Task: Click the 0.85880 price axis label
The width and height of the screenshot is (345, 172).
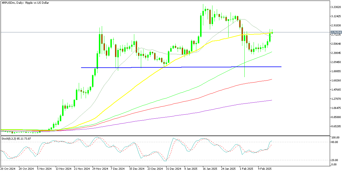Action: coord(336,117)
